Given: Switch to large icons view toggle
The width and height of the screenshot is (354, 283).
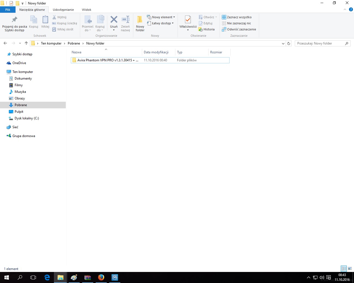Looking at the screenshot, I should point(350,269).
